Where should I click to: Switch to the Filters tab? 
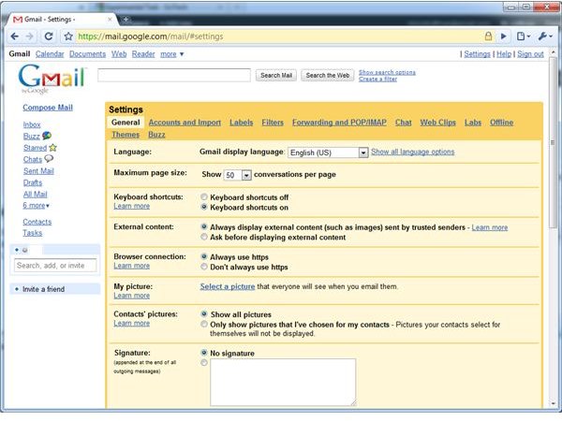[273, 123]
